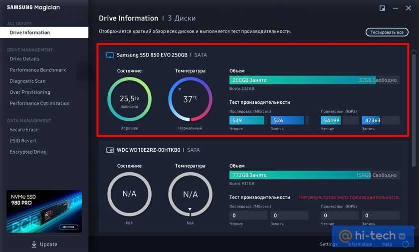Image resolution: width=419 pixels, height=252 pixels.
Task: Minimize the Magician window
Action: click(396, 8)
